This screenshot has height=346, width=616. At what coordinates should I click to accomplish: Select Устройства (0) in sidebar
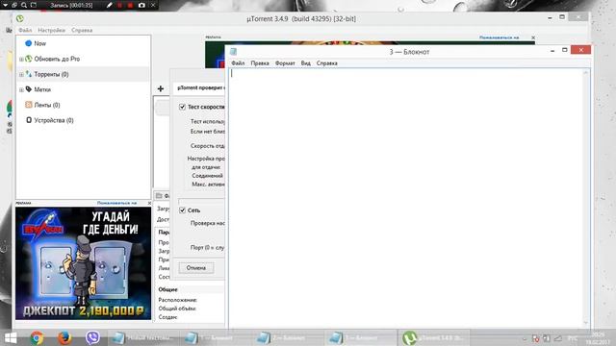pos(54,120)
